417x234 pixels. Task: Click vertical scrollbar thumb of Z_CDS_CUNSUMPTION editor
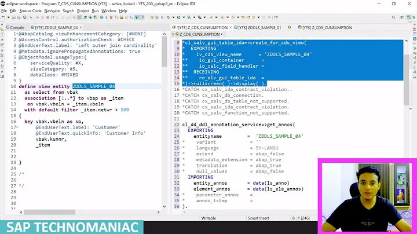(406, 80)
